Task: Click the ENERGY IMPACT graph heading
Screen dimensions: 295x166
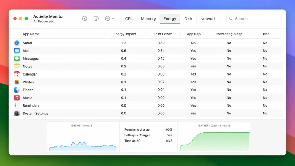Action: [82, 125]
